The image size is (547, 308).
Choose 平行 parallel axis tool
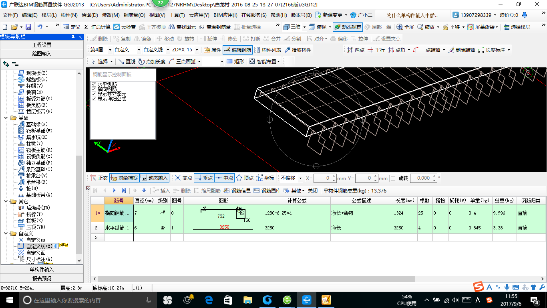click(376, 50)
